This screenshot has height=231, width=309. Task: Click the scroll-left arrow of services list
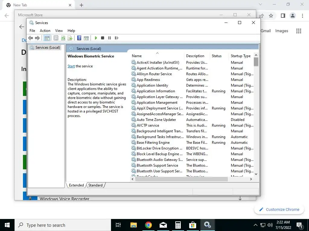pos(133,179)
